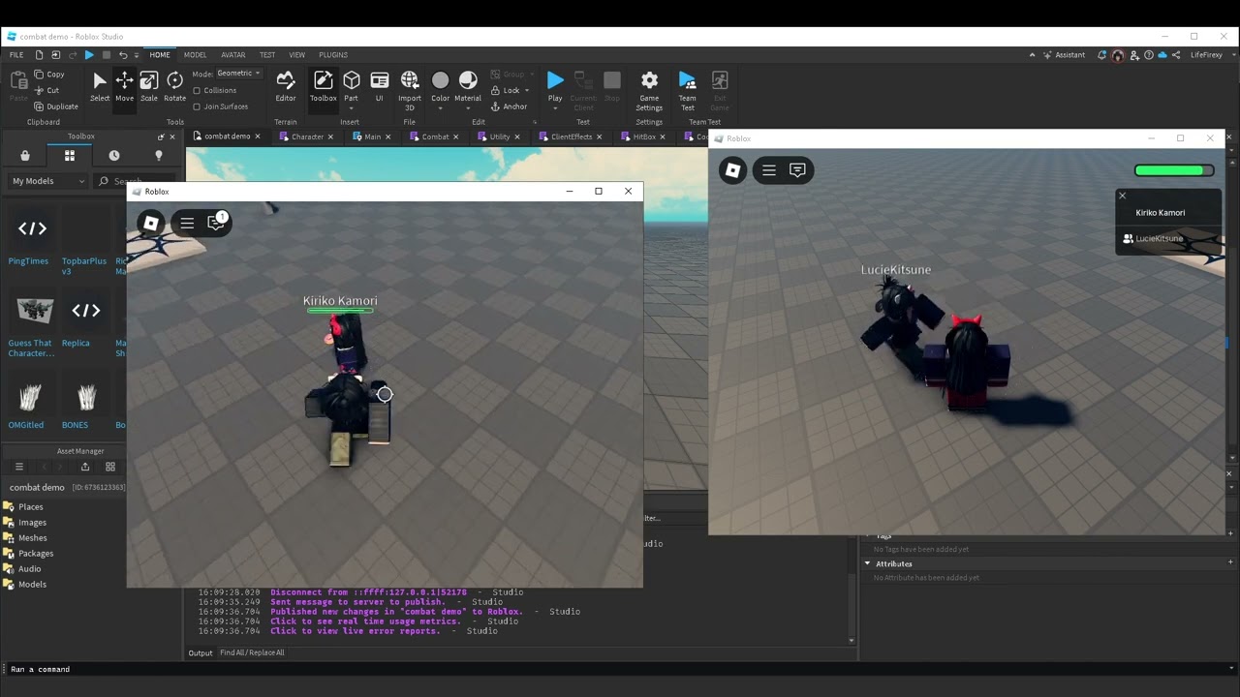Click the Play test button
1240x697 pixels.
(x=555, y=86)
